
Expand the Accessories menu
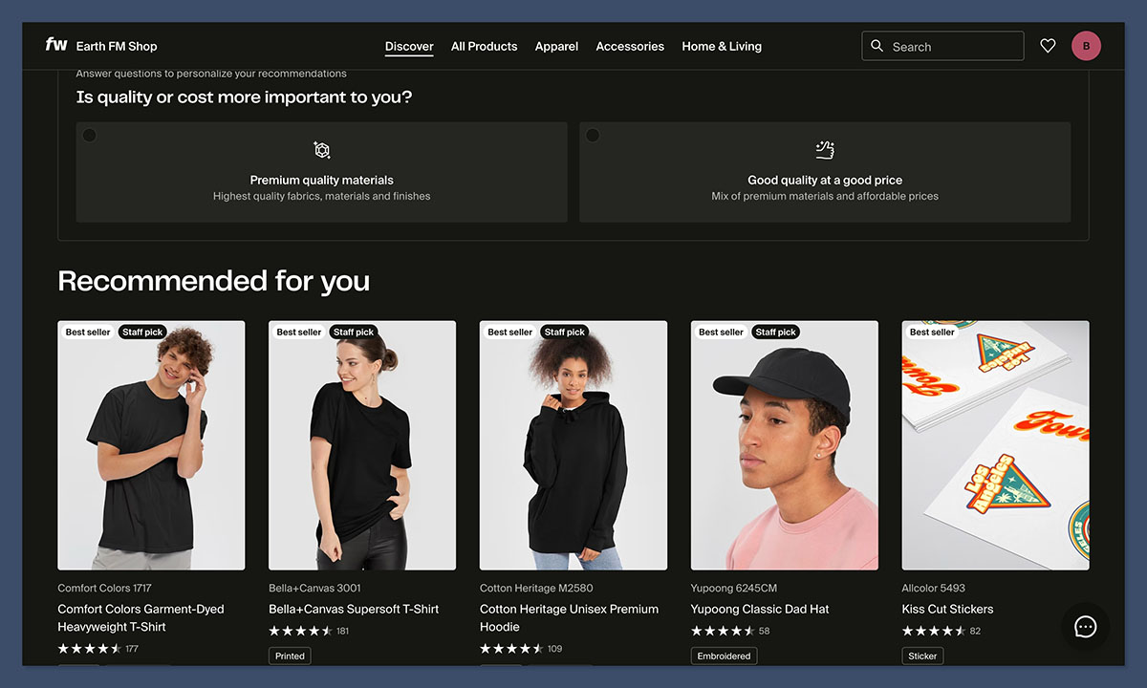click(630, 46)
